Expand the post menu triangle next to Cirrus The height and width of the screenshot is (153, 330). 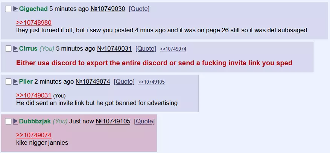coord(15,49)
